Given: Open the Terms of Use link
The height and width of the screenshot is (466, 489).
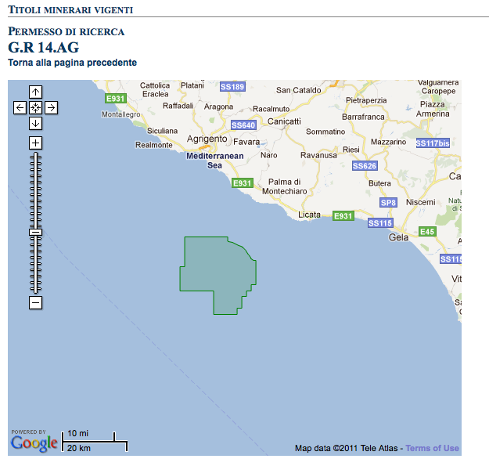Looking at the screenshot, I should click(432, 448).
